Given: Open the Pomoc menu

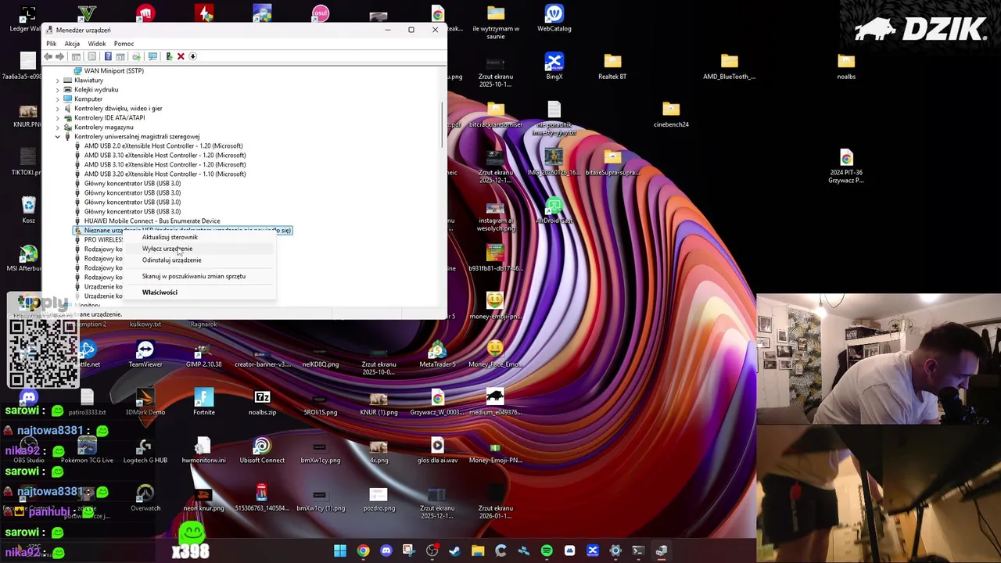Looking at the screenshot, I should click(x=124, y=44).
